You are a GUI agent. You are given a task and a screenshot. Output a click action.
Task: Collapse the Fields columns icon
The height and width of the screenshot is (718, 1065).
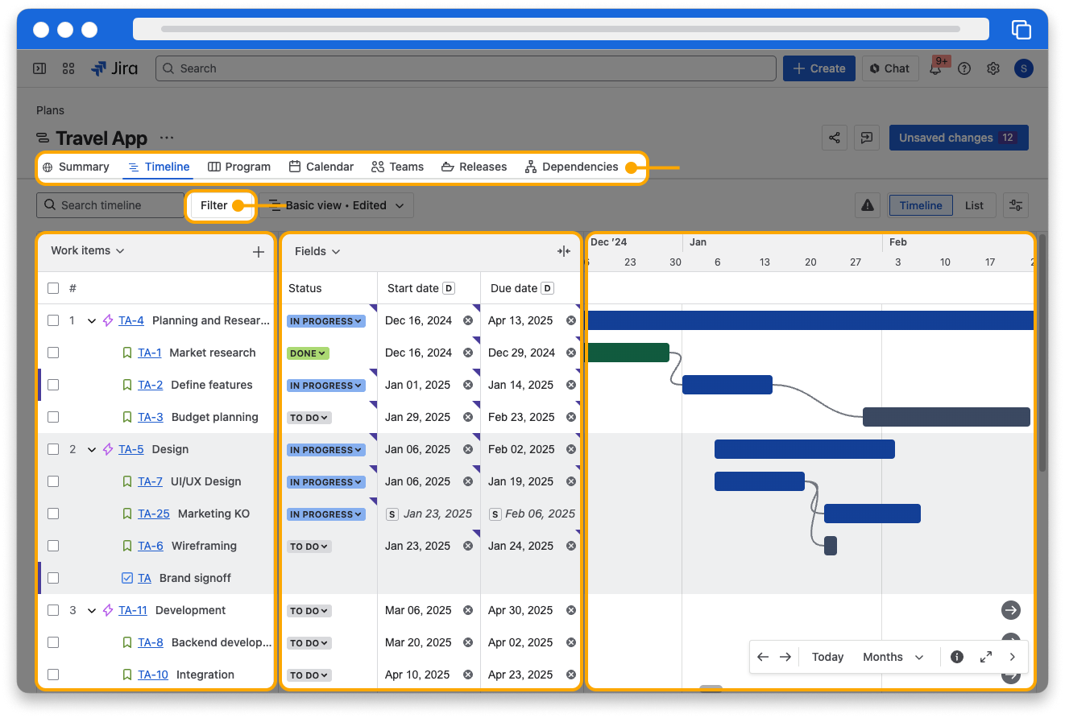coord(564,251)
